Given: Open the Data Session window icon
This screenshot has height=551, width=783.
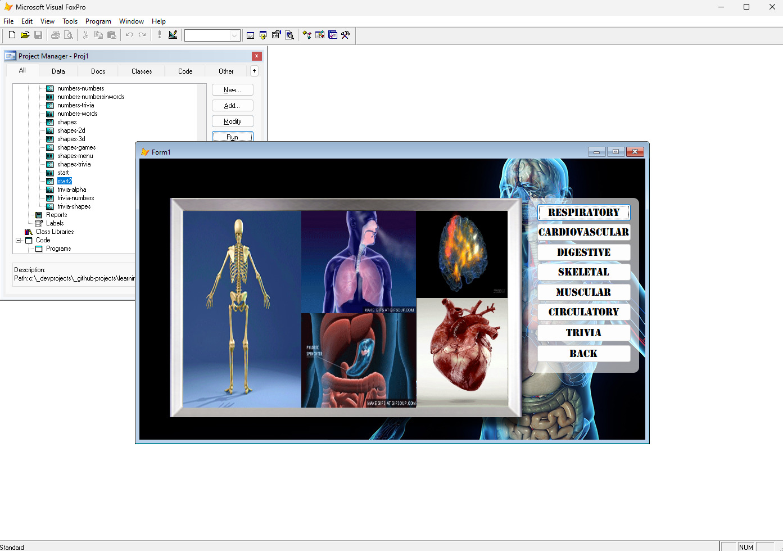Looking at the screenshot, I should pyautogui.click(x=263, y=35).
